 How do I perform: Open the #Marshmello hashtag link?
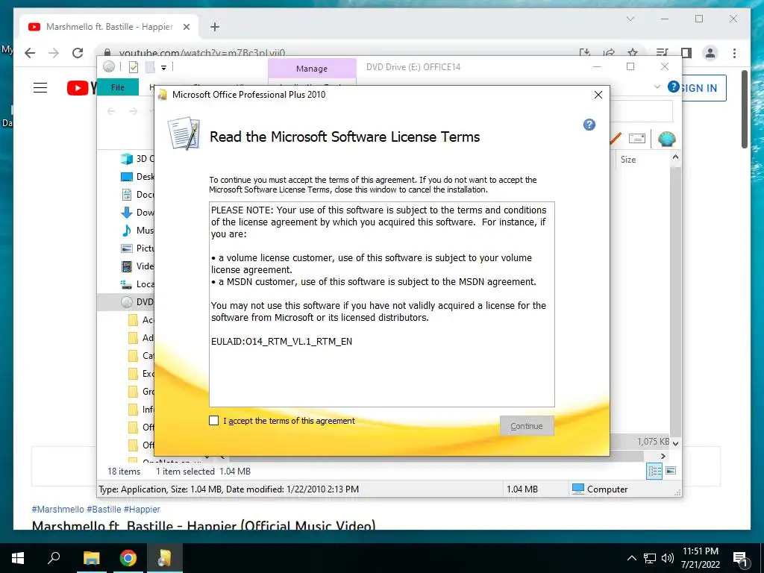point(58,509)
